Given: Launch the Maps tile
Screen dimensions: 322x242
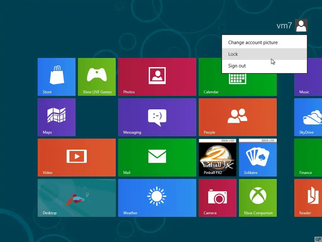Looking at the screenshot, I should tap(57, 117).
